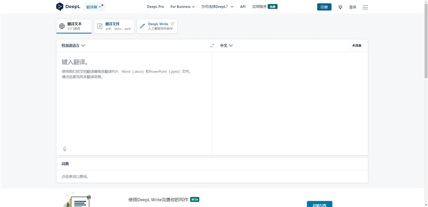Click the 使用DeepL Write完善你的写作 heading
This screenshot has height=207, width=428.
158,200
